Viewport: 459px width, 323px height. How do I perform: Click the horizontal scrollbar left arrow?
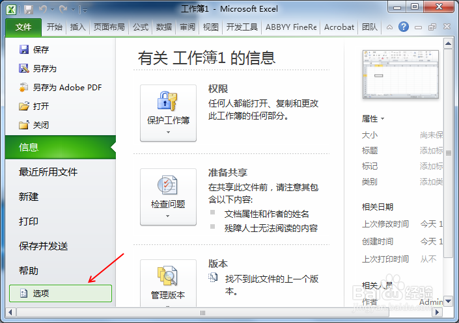tap(10, 312)
